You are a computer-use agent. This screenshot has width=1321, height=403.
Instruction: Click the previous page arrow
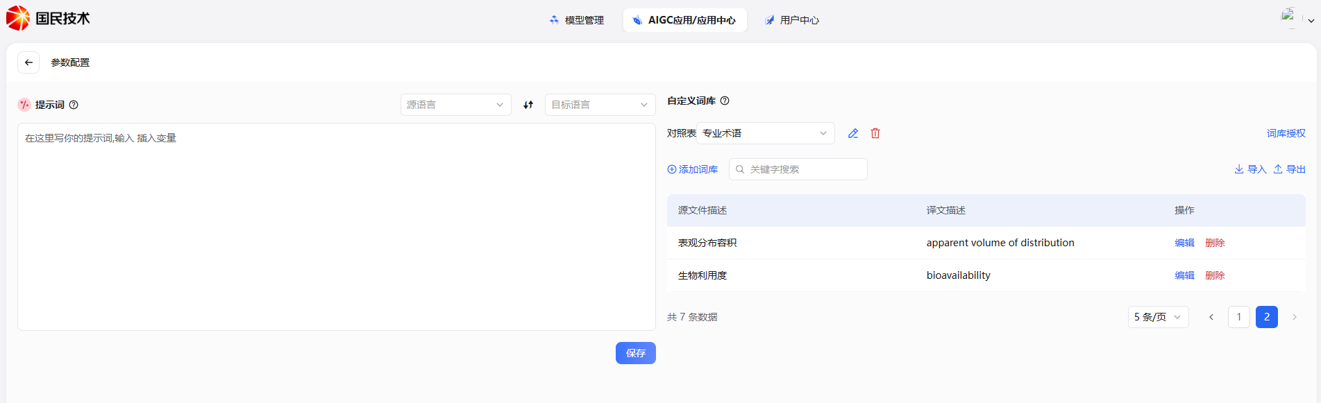click(1211, 317)
